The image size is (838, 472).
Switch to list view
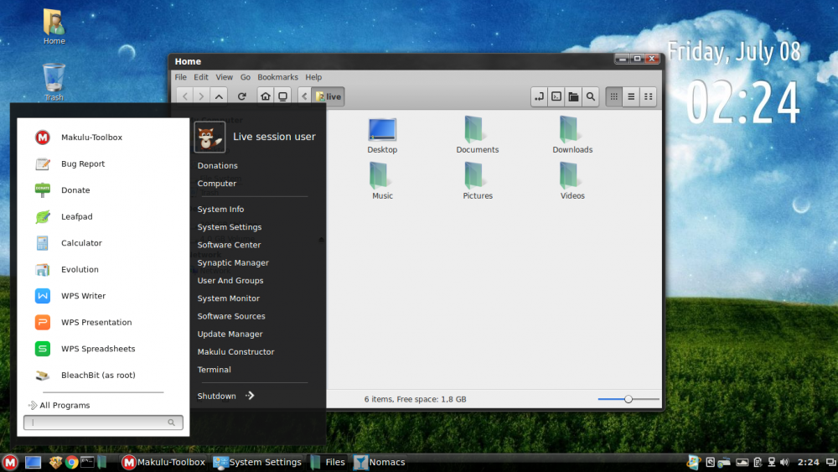tap(631, 96)
